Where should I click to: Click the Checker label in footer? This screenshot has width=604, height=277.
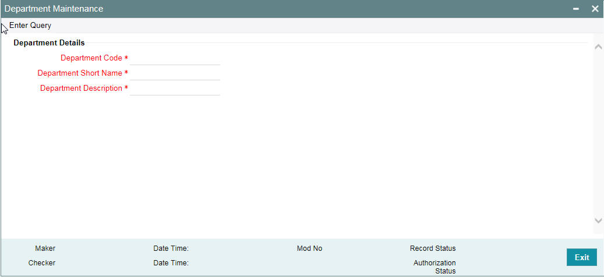[41, 263]
